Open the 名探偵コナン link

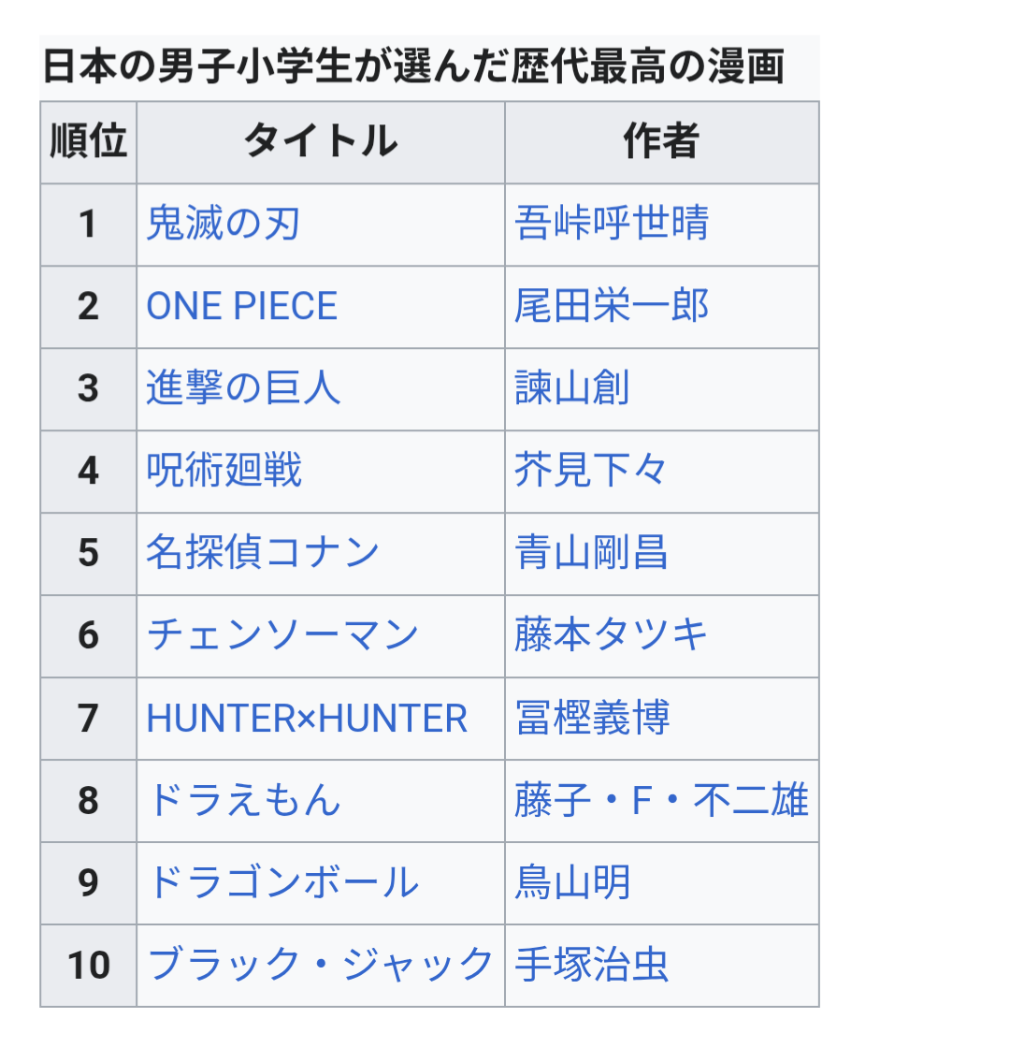(x=263, y=553)
